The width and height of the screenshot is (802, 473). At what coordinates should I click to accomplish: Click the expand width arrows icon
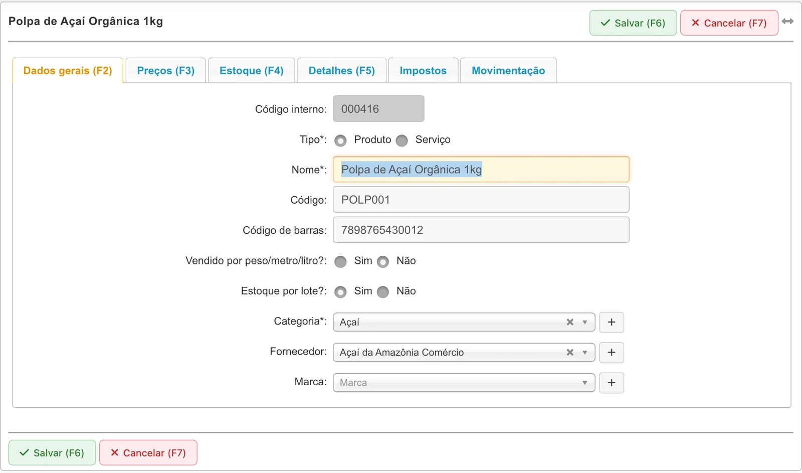pos(787,22)
